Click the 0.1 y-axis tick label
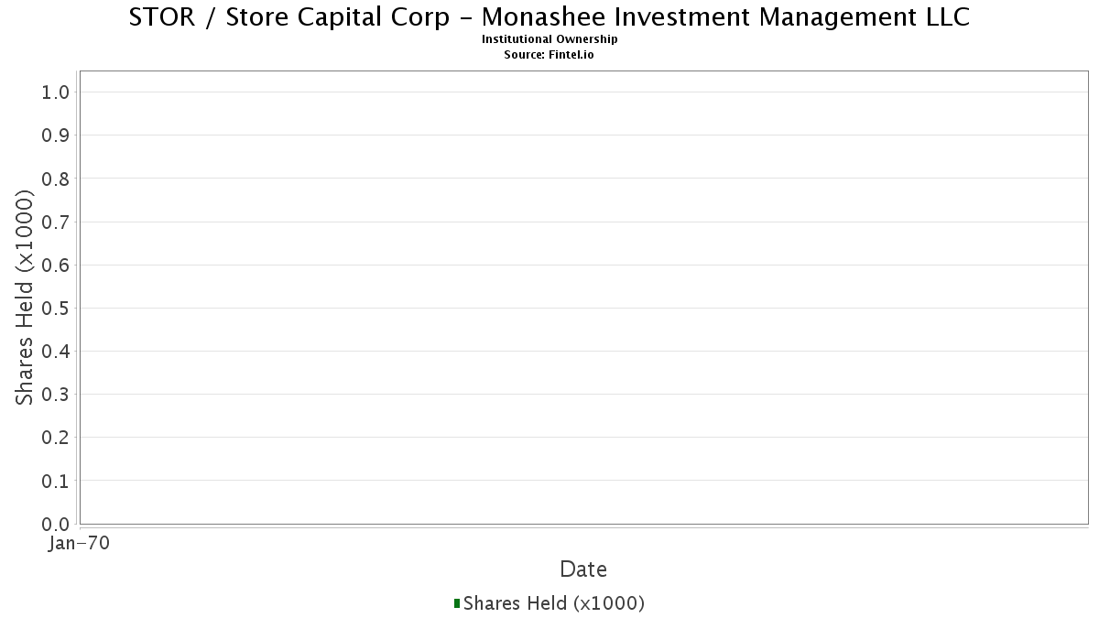This screenshot has width=1099, height=618. tap(56, 481)
